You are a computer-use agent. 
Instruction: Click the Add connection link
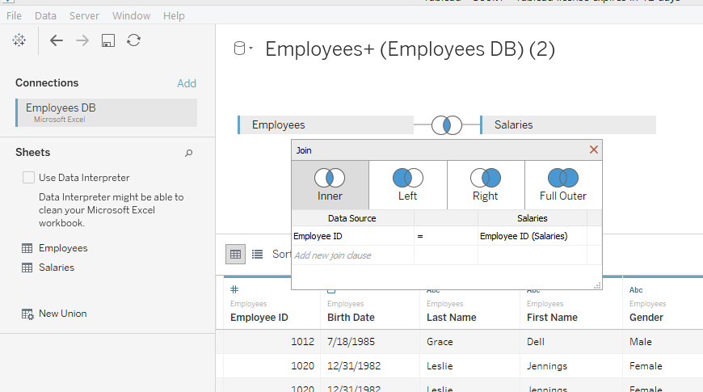tap(187, 83)
